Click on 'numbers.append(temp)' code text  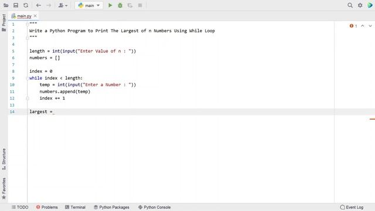coord(65,91)
